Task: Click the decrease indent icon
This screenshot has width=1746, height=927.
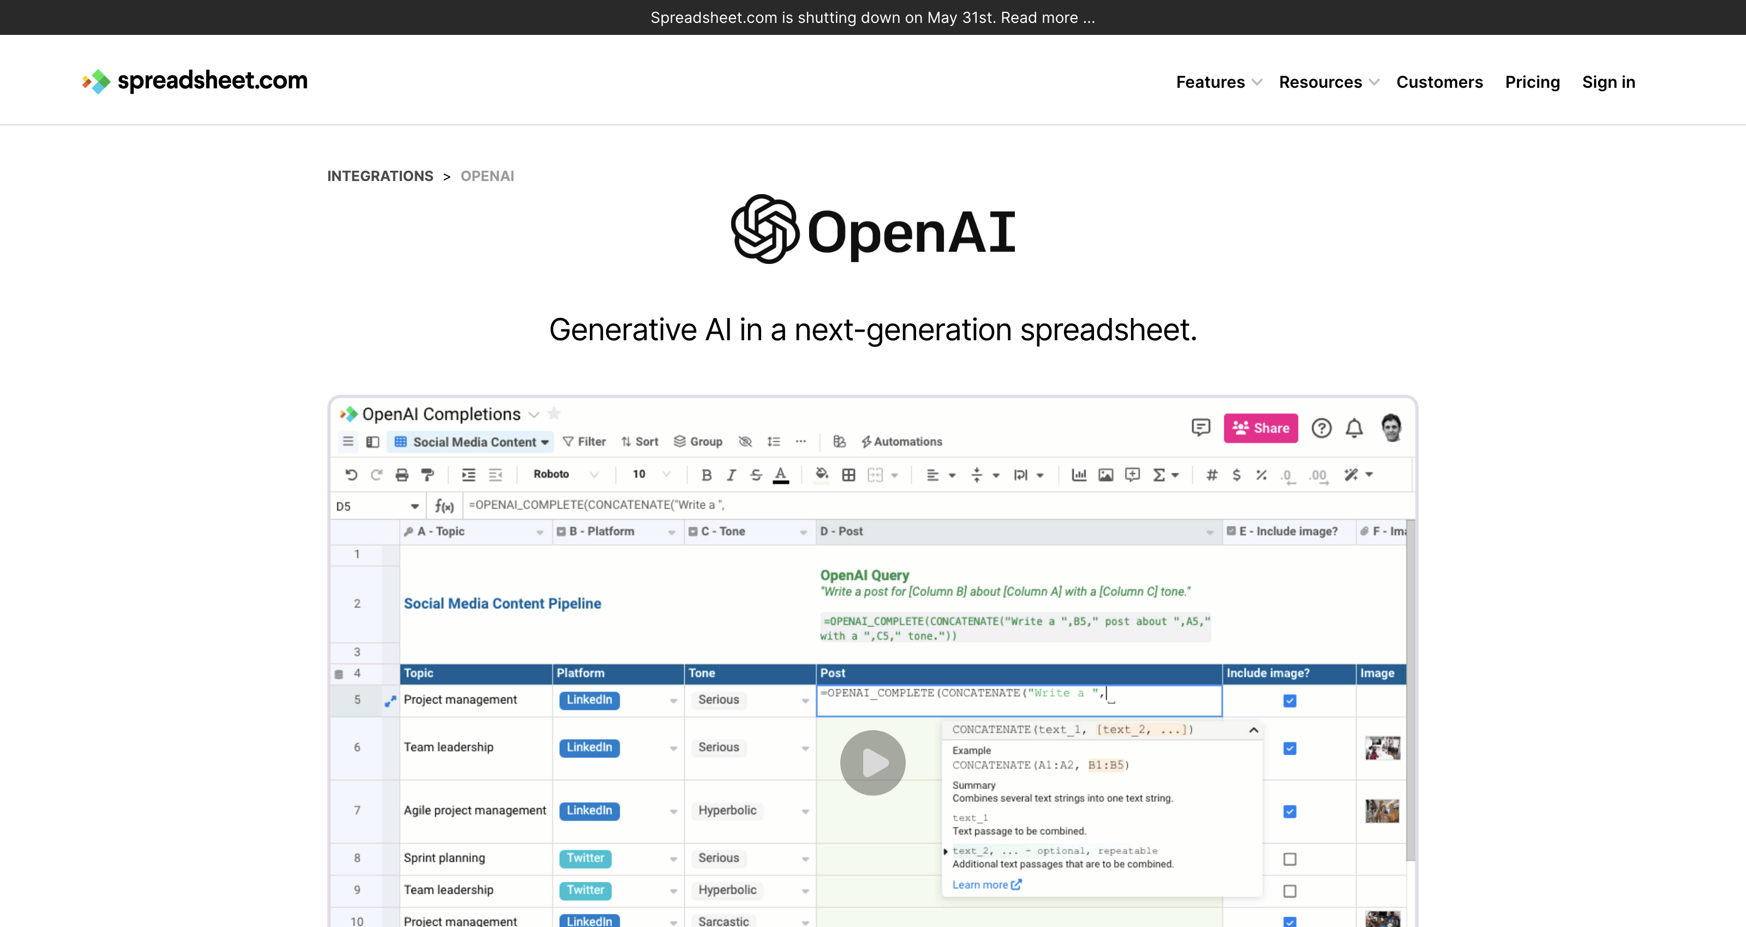Action: coord(495,475)
